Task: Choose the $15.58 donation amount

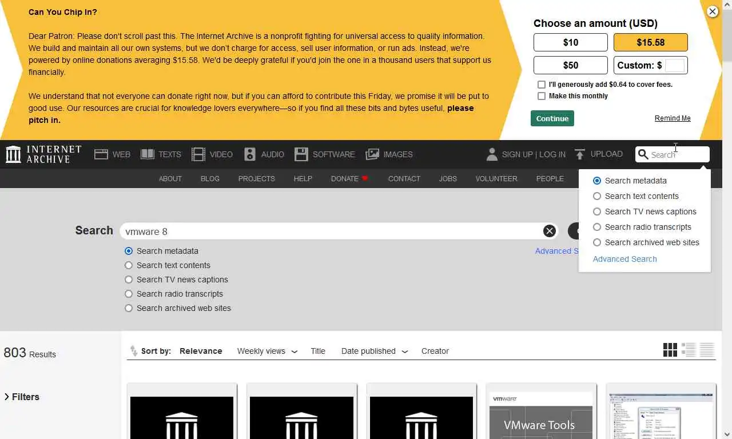Action: click(x=651, y=42)
